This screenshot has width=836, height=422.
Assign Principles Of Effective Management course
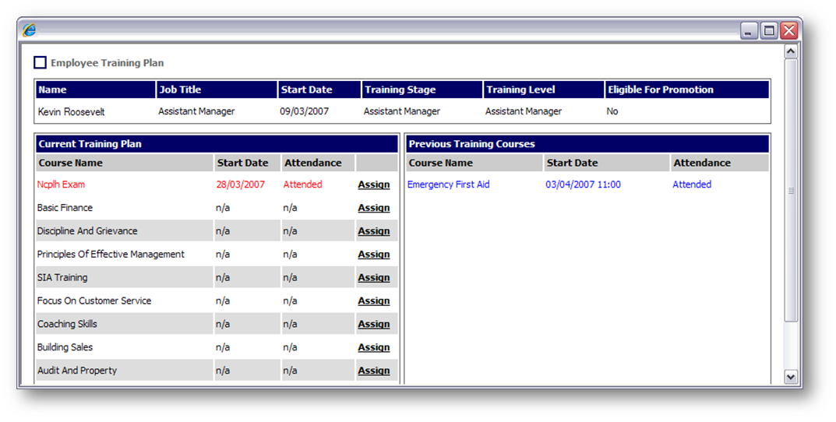(373, 255)
